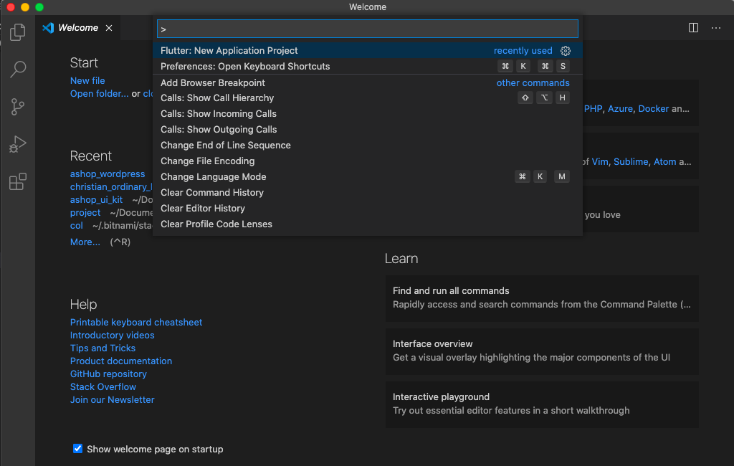Click the Docker link
Screen dimensions: 734x466
654,109
